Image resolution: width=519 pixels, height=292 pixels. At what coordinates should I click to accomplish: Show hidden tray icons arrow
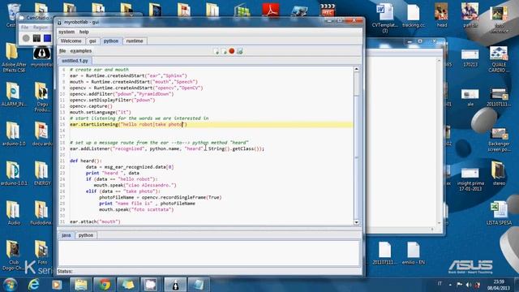(450, 285)
